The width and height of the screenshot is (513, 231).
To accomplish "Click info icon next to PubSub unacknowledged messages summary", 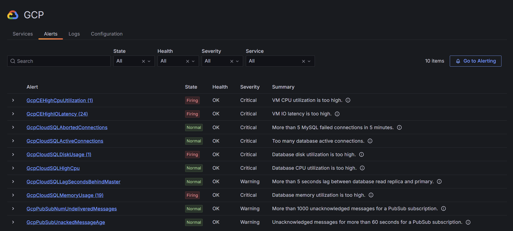I will coord(444,208).
